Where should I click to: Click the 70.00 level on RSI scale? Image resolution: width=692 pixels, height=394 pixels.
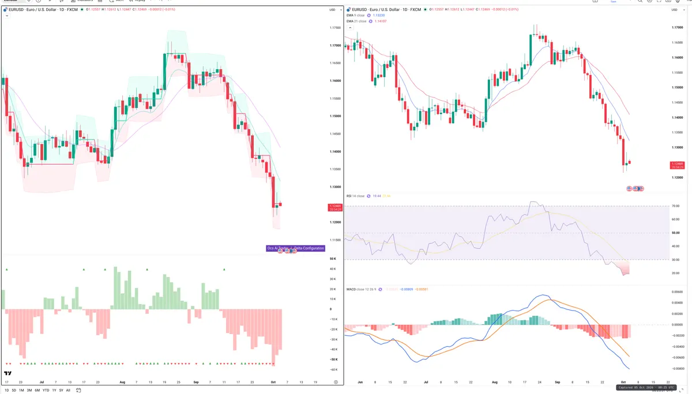[x=676, y=206]
